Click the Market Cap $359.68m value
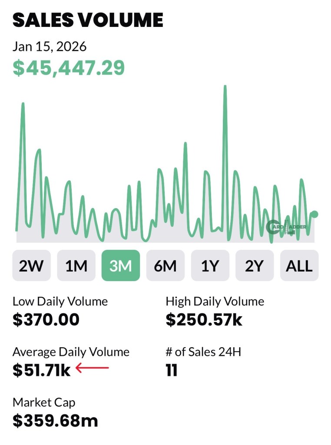Screen dimensions: 331x445 (55, 420)
